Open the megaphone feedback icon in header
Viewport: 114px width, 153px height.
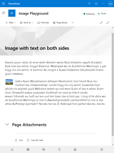pyautogui.click(x=96, y=4)
